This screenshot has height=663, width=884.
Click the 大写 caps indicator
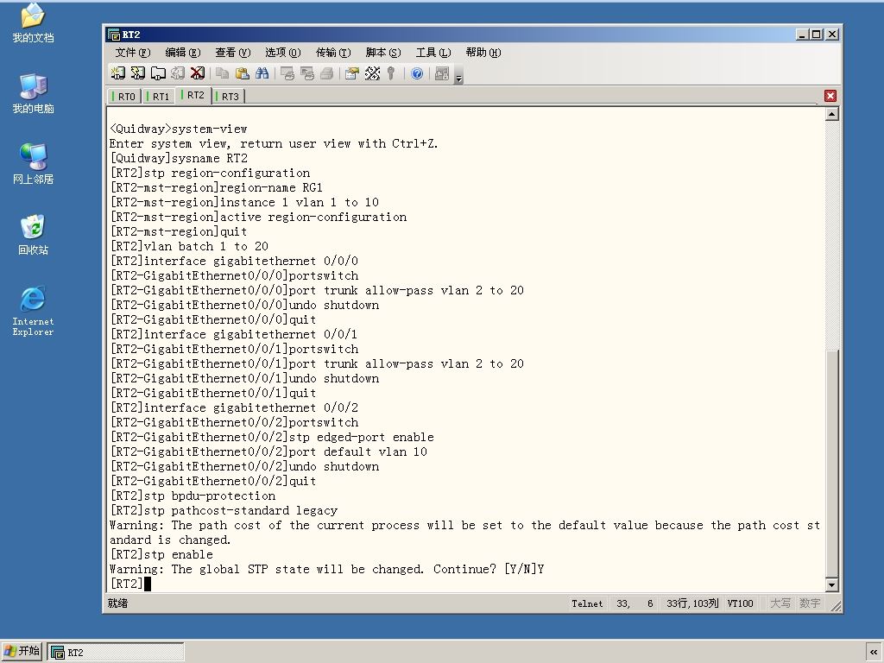(780, 603)
